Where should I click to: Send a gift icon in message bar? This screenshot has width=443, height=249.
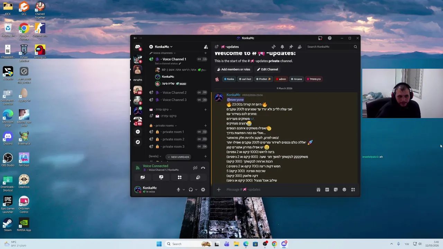click(318, 190)
